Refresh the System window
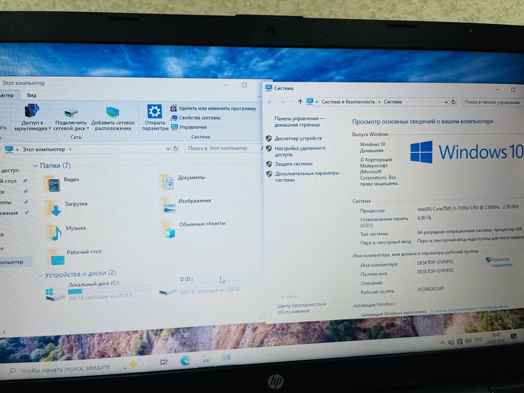 click(x=453, y=102)
